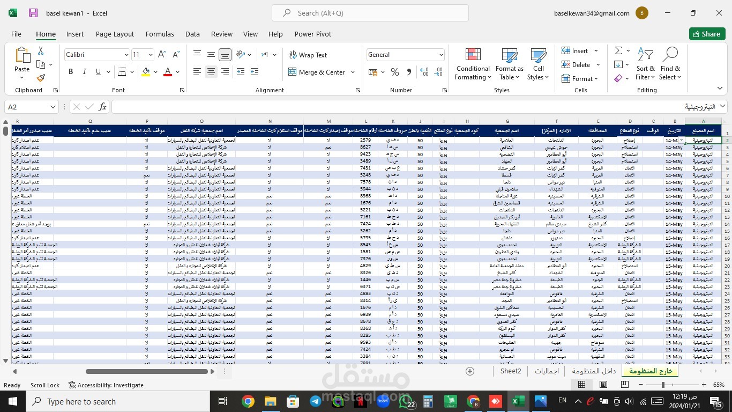Toggle Align Right

[225, 72]
